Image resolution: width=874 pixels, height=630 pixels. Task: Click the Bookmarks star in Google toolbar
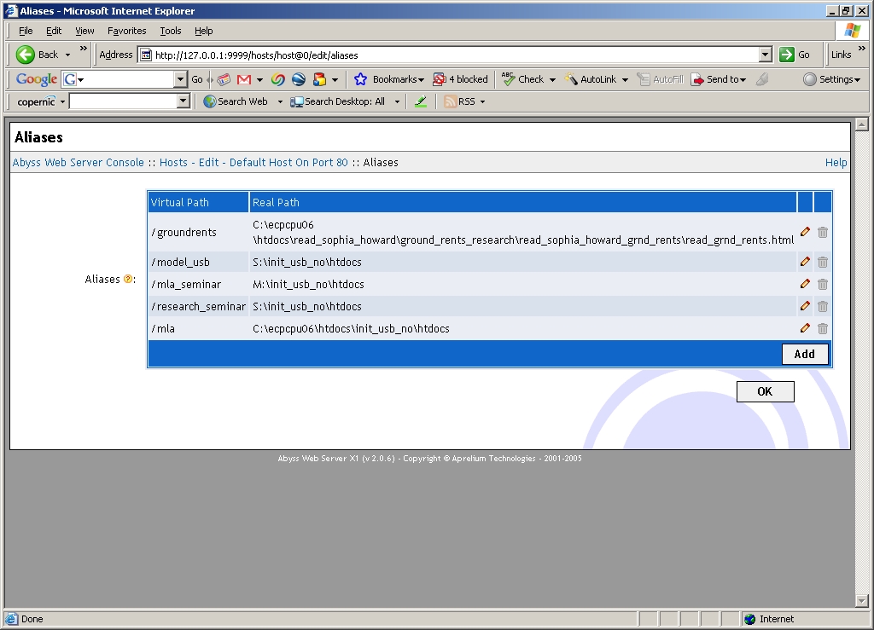(x=360, y=79)
